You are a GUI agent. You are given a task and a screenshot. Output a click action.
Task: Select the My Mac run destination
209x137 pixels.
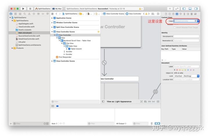pyautogui.click(x=57, y=9)
